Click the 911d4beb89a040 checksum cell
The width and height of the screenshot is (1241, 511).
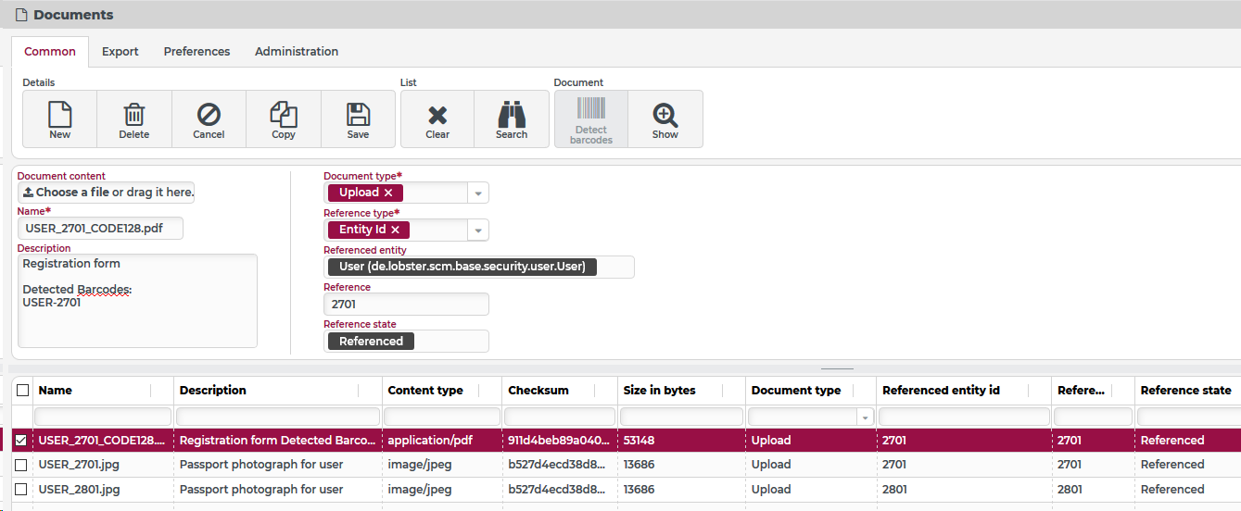[x=560, y=441]
